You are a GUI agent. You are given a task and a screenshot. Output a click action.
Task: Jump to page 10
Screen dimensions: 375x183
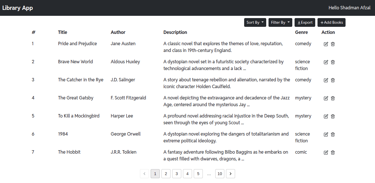[x=220, y=174]
